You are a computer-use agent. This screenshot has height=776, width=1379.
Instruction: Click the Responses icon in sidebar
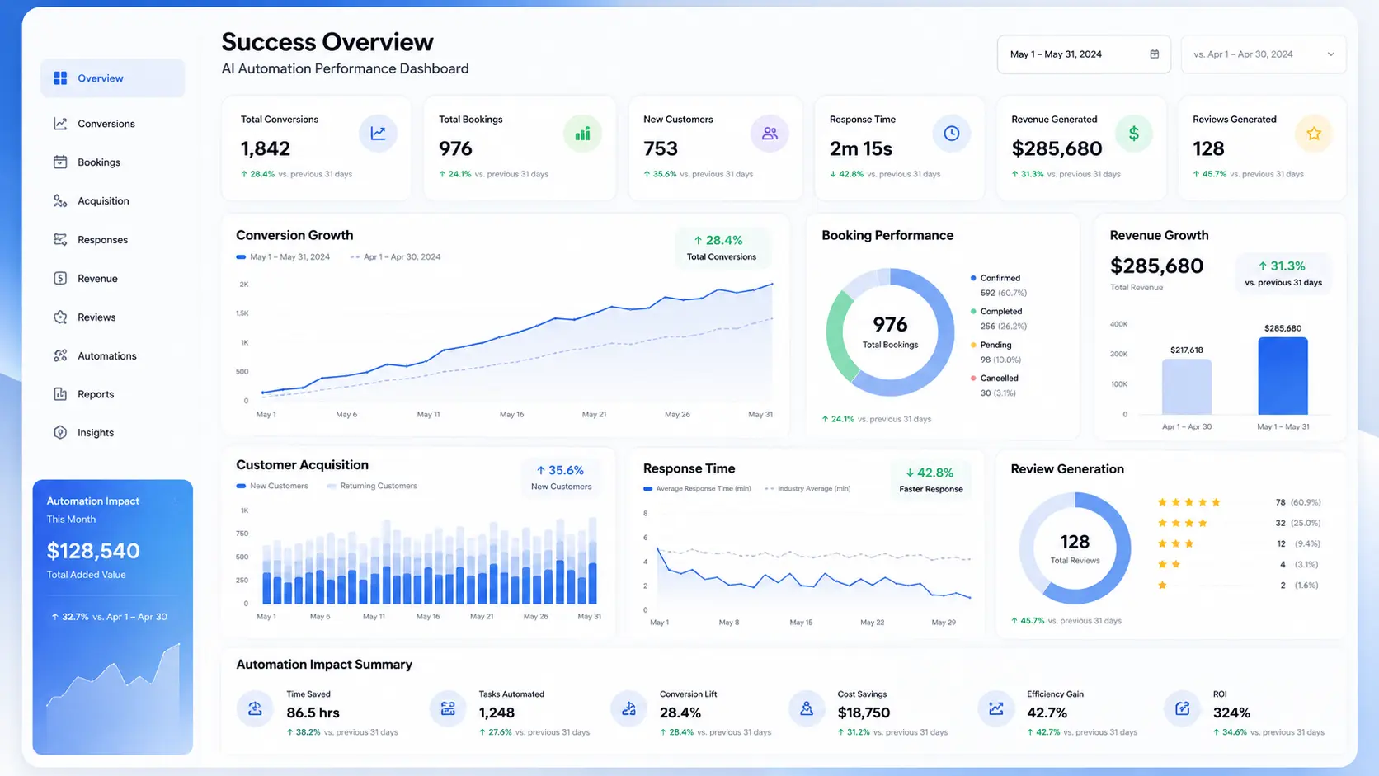(x=60, y=240)
